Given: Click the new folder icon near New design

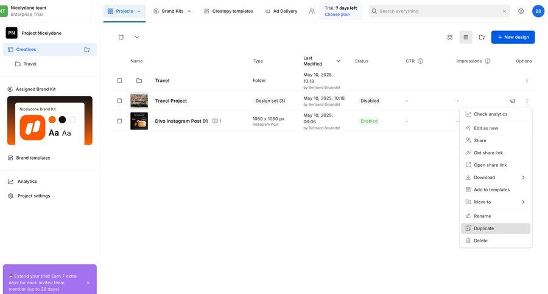Looking at the screenshot, I should click(x=482, y=37).
